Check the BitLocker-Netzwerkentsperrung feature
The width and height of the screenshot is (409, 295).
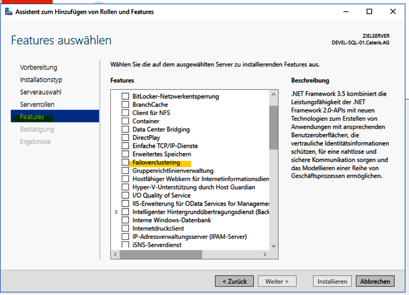point(125,97)
